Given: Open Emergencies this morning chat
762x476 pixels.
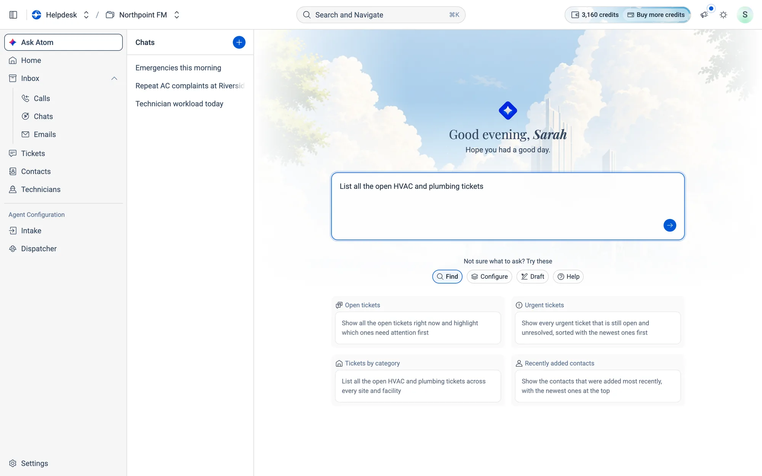Looking at the screenshot, I should pos(178,68).
